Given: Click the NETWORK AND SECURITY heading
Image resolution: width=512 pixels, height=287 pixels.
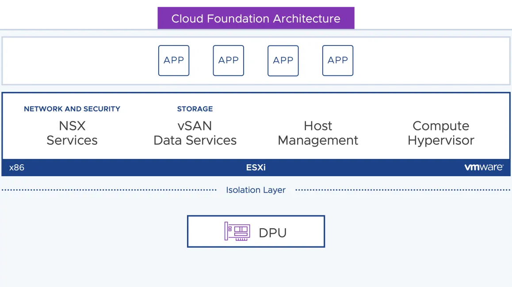Looking at the screenshot, I should tap(72, 109).
